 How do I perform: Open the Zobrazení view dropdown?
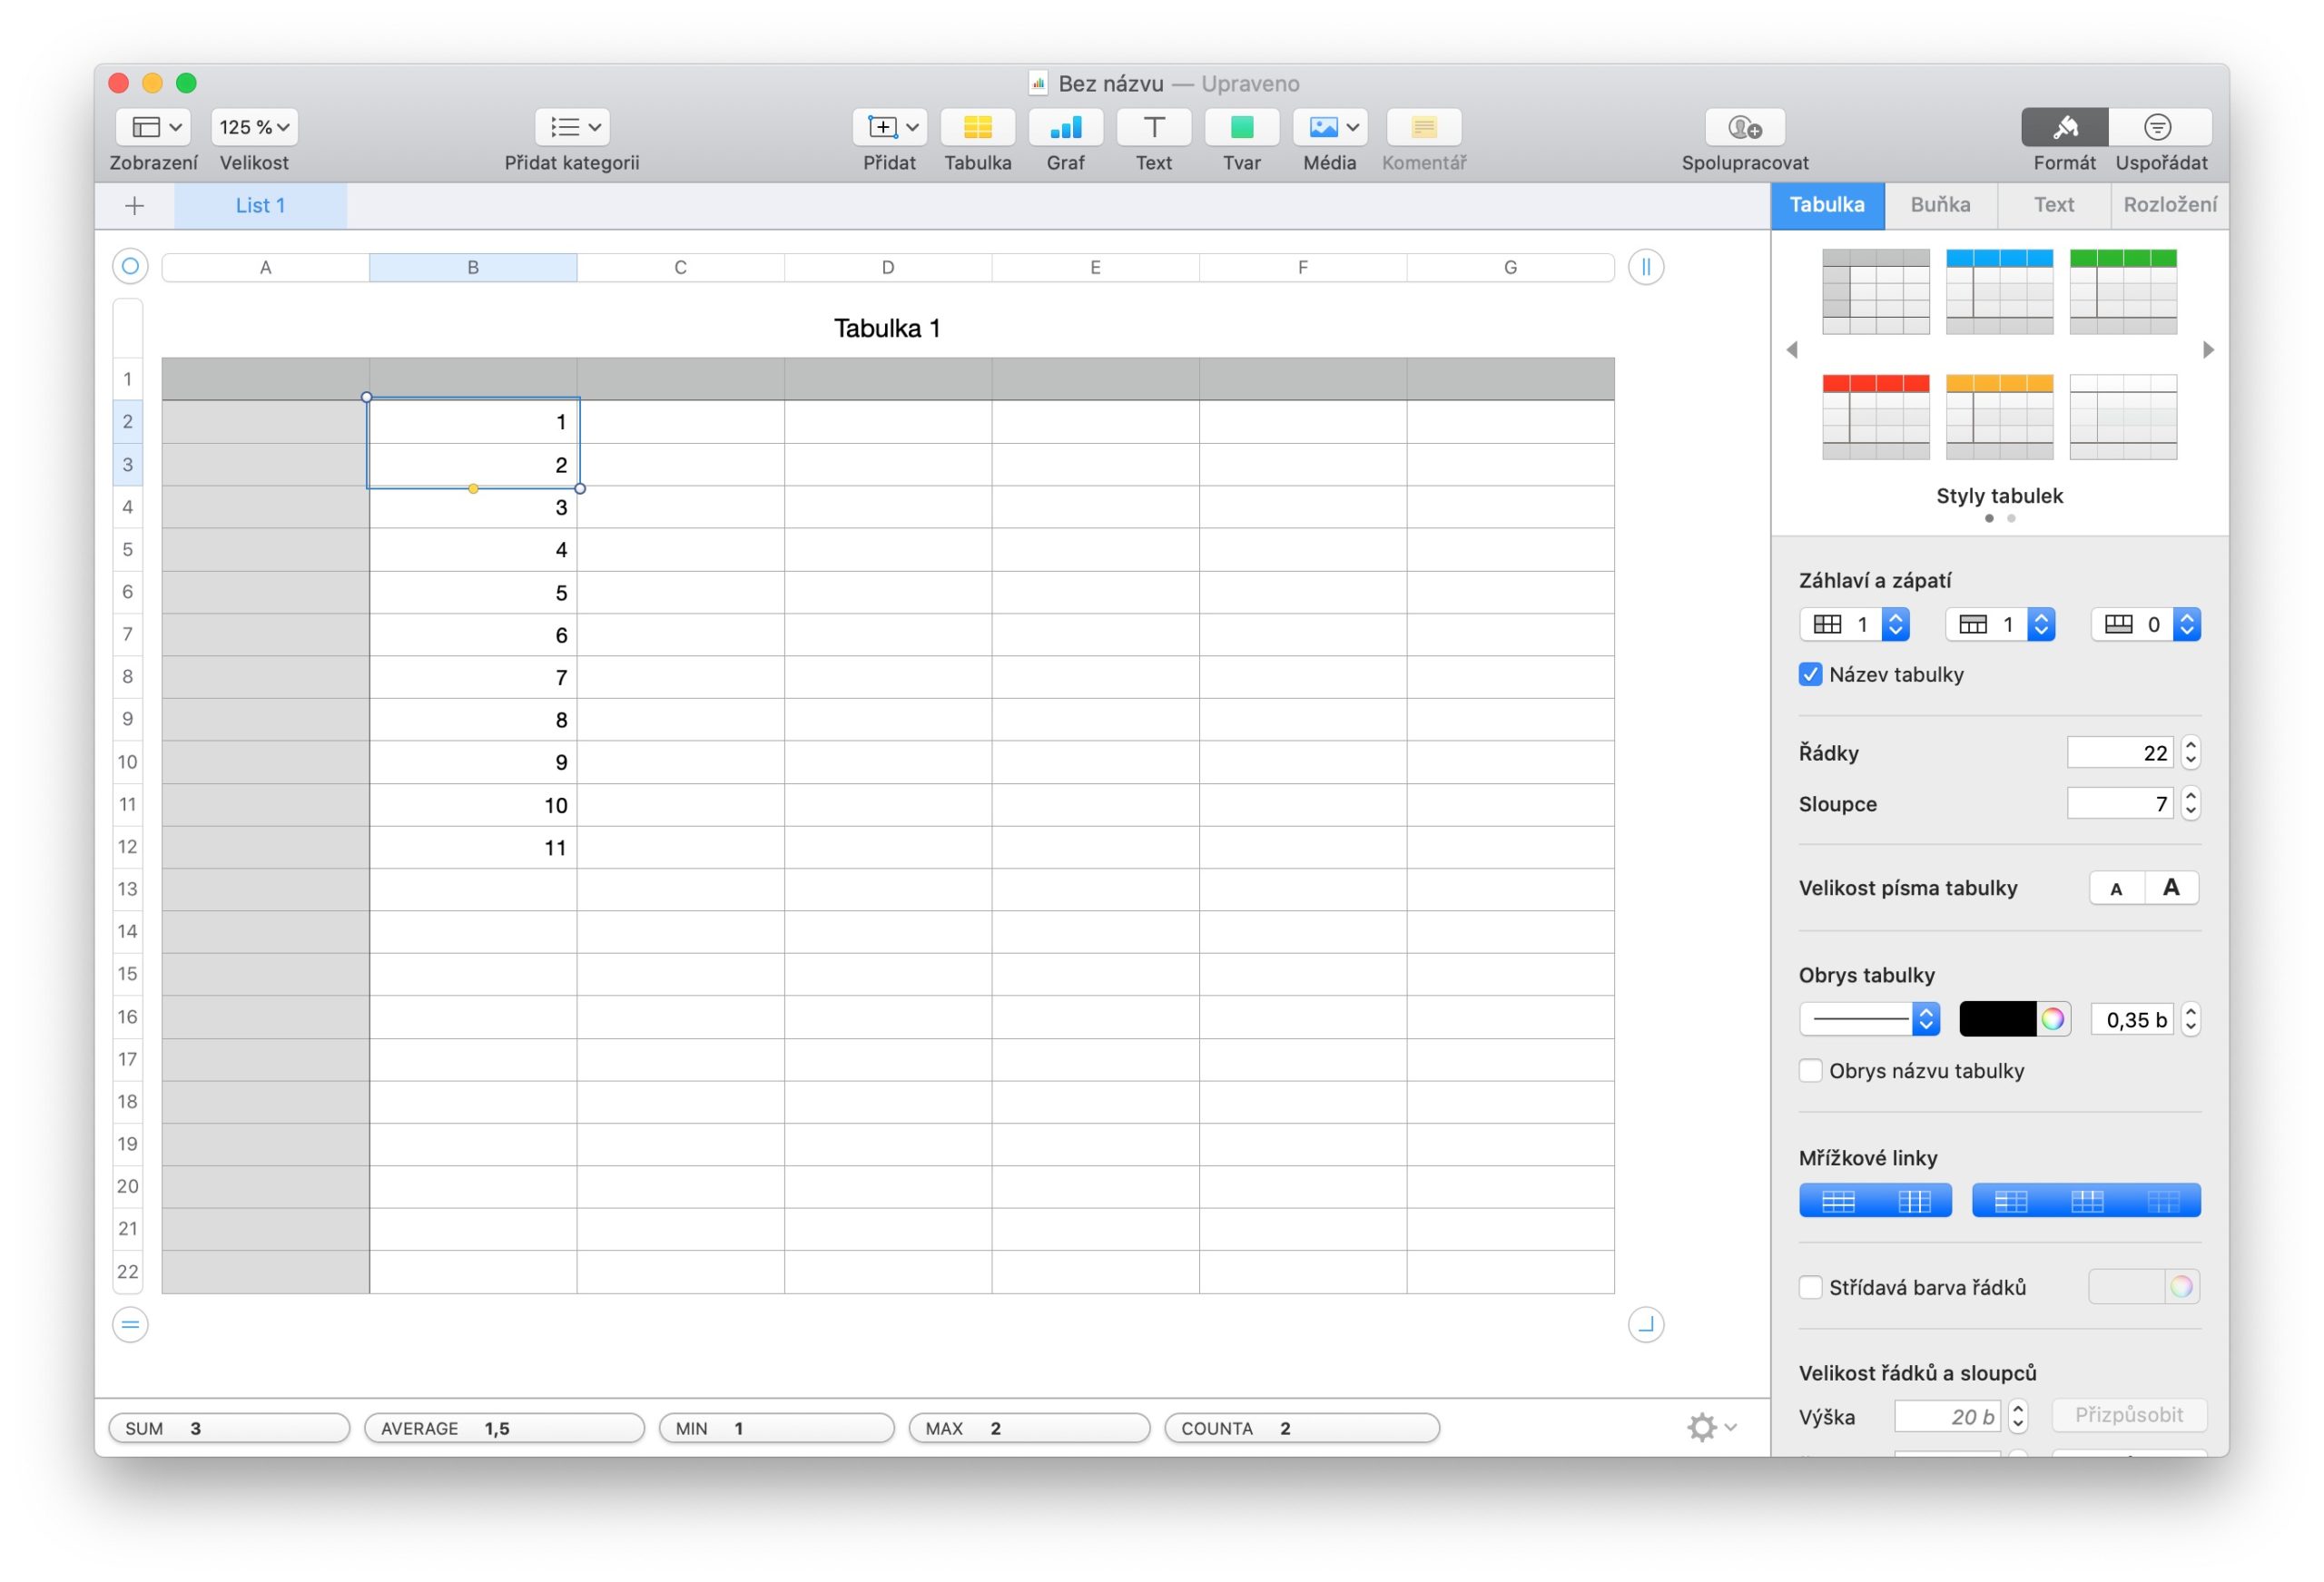coord(153,127)
